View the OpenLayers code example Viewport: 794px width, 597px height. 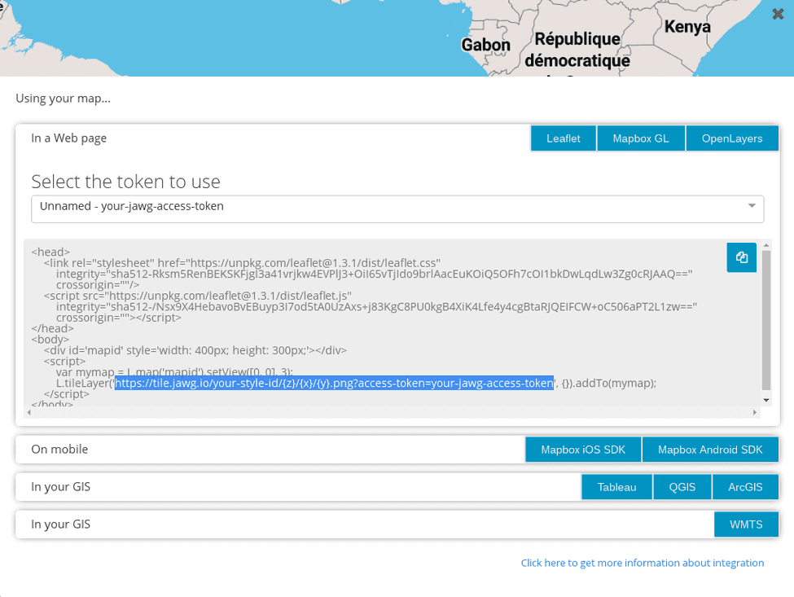click(x=732, y=138)
